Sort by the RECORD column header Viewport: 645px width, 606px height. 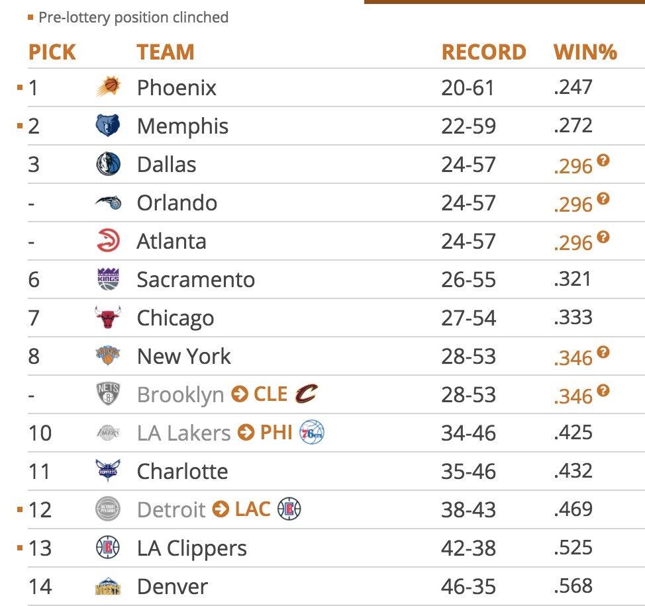click(483, 52)
